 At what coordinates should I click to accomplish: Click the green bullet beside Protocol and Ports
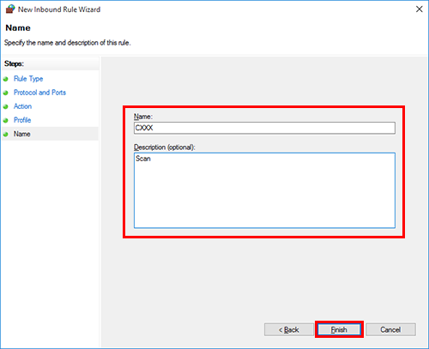click(x=5, y=93)
